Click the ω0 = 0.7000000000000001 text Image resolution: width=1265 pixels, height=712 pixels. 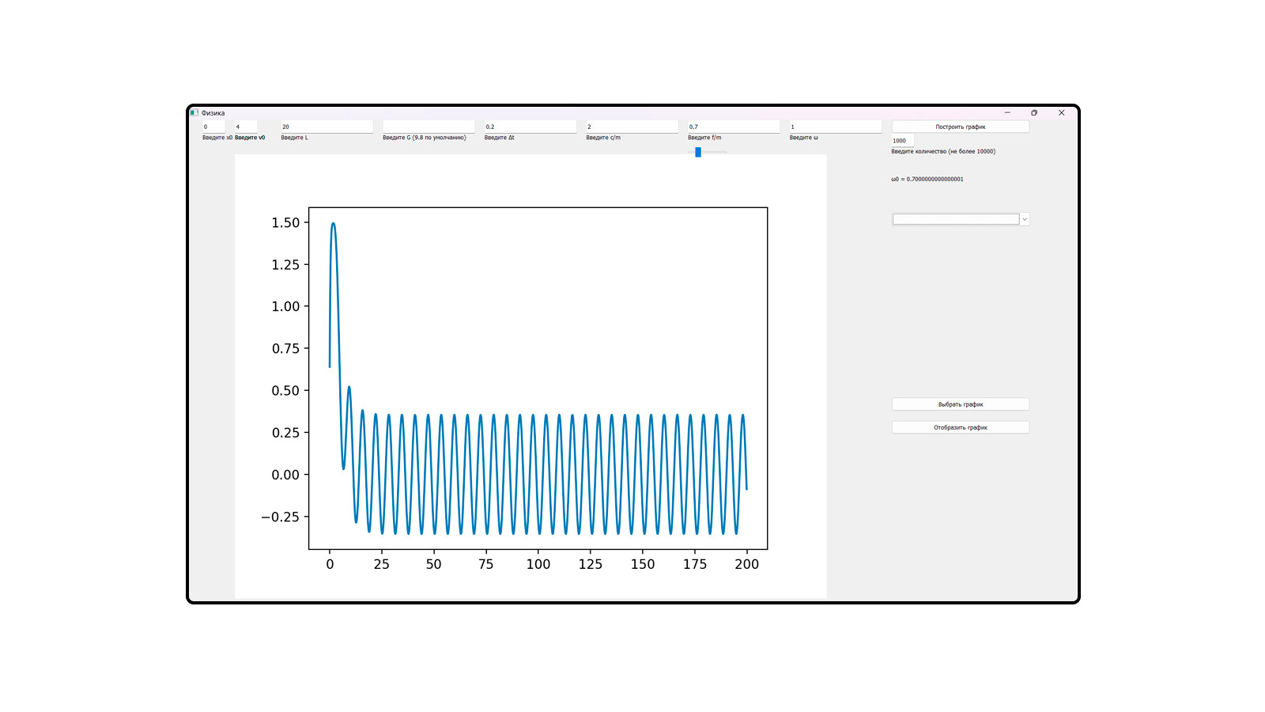tap(927, 180)
